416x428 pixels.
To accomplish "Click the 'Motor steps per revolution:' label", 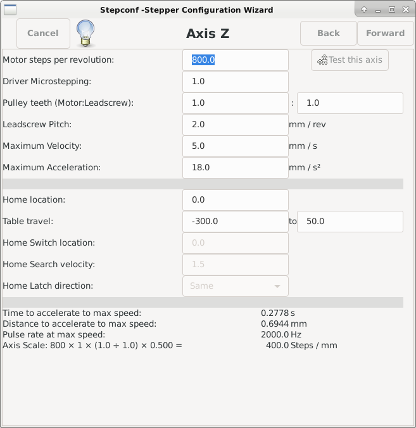I will (x=58, y=60).
